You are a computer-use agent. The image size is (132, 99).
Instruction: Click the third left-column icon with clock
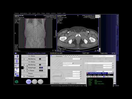tap(17, 65)
